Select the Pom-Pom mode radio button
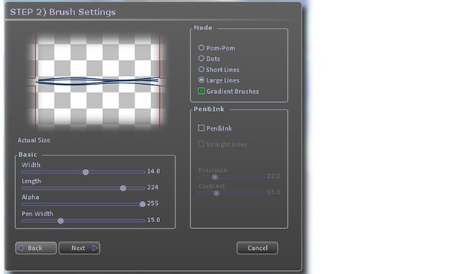Image resolution: width=451 pixels, height=274 pixels. point(201,48)
